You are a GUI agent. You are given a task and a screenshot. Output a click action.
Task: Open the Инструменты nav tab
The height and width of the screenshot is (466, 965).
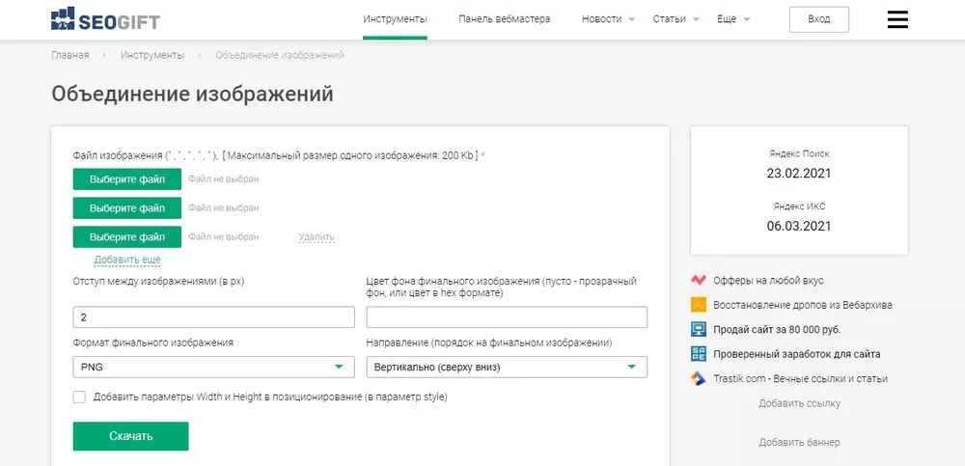(395, 19)
